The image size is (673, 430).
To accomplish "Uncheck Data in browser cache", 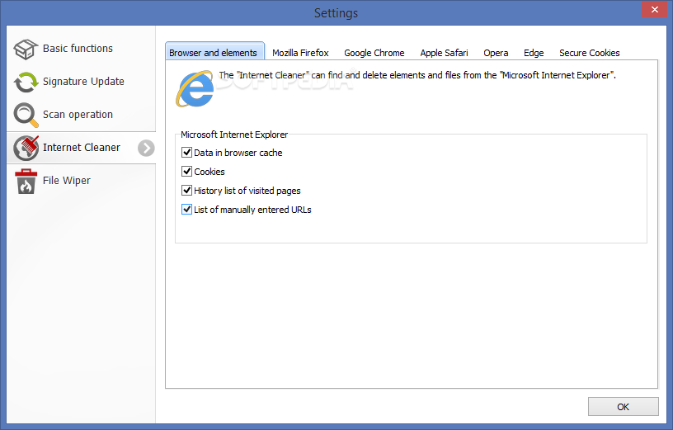I will click(186, 153).
